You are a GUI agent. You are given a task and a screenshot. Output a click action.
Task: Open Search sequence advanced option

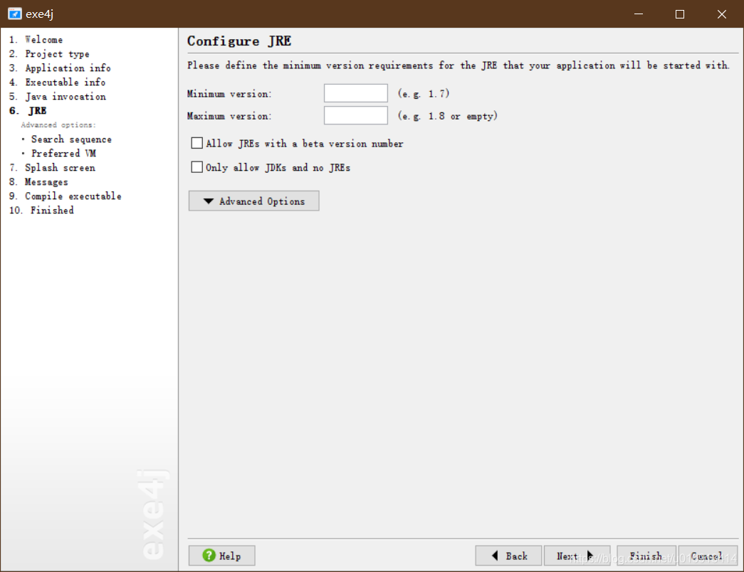(71, 139)
